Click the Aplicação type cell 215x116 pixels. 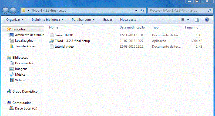coord(159,41)
